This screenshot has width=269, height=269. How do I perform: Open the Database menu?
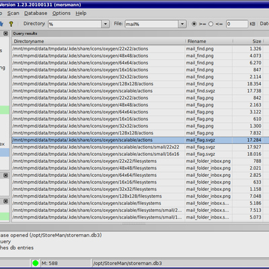pos(36,13)
